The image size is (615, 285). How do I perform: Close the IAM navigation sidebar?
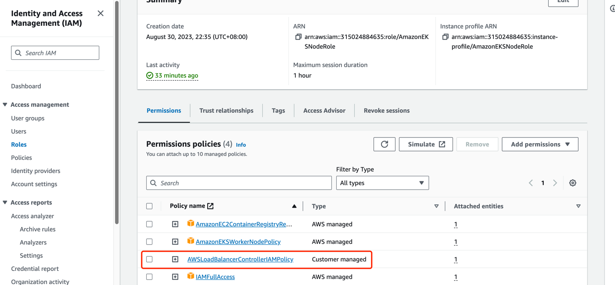click(101, 14)
